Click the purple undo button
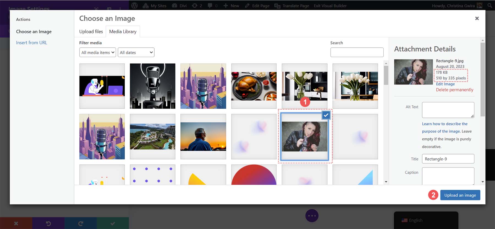The image size is (495, 229). (48, 223)
